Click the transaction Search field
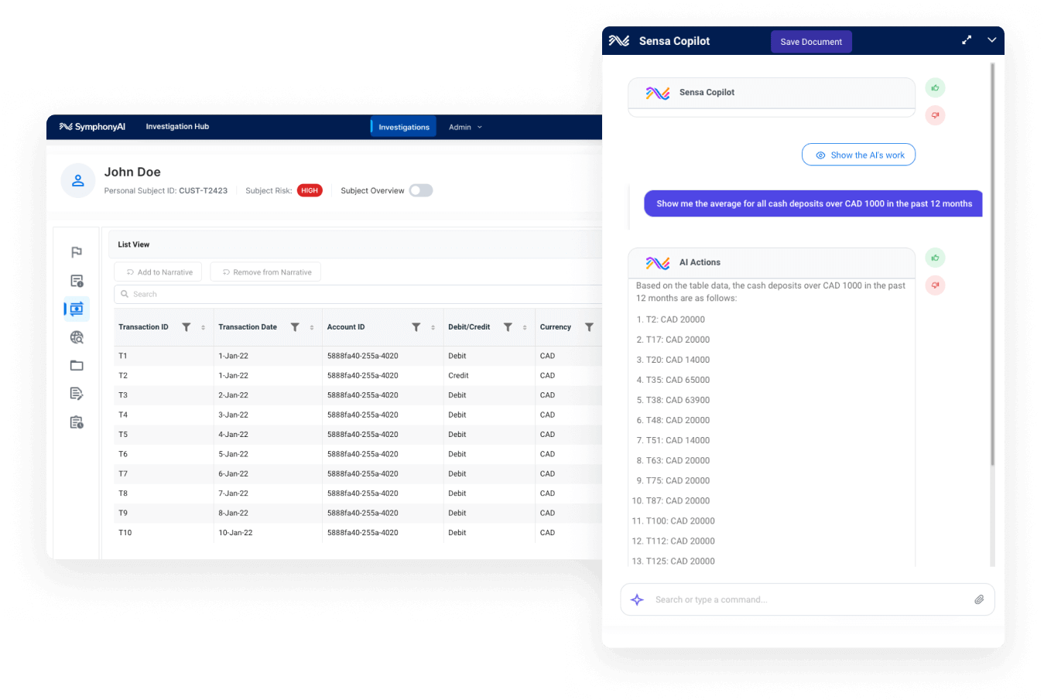 [x=358, y=294]
